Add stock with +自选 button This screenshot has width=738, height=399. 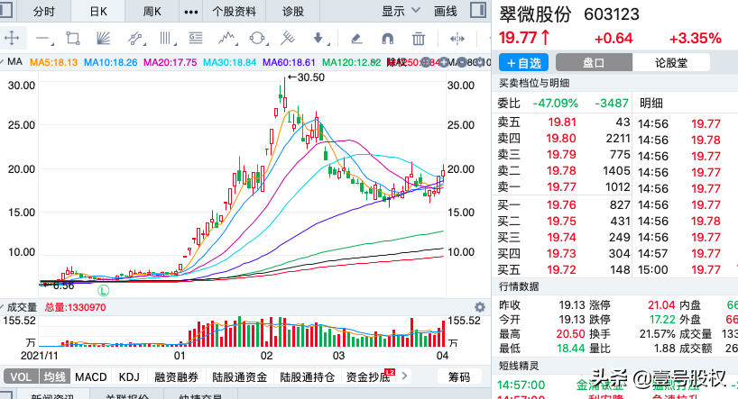524,62
